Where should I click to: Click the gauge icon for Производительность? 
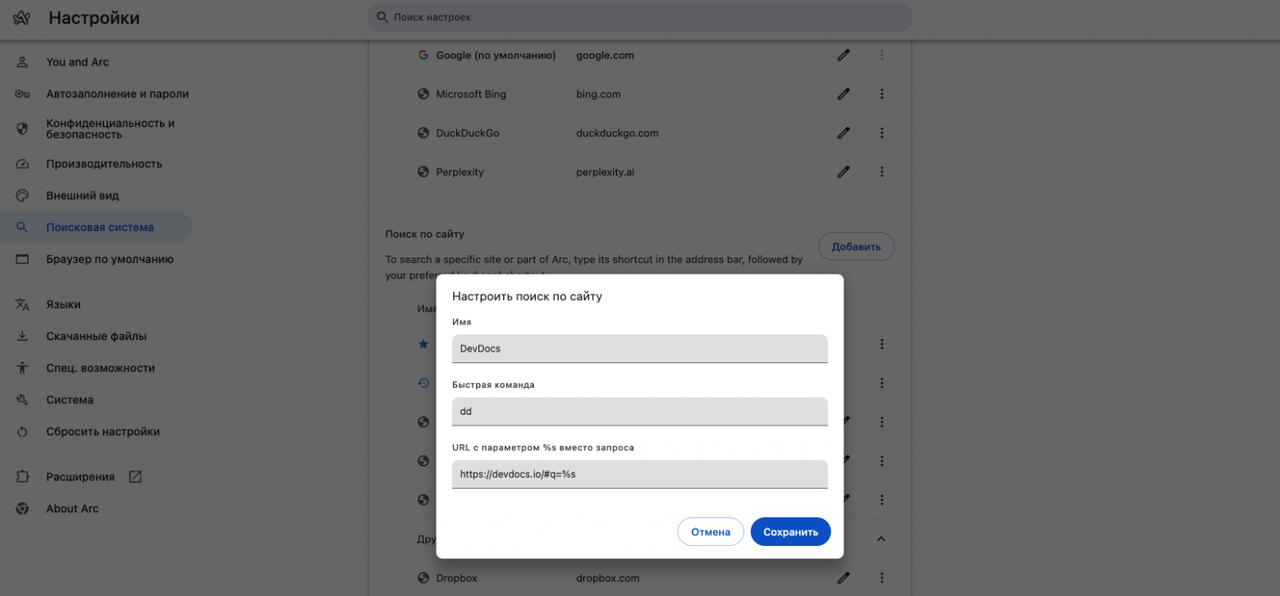22,164
